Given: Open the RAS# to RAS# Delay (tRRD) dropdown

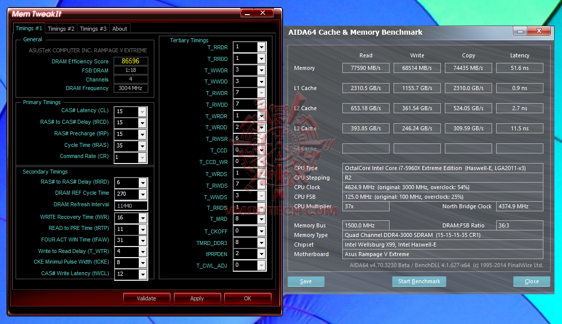Looking at the screenshot, I should pyautogui.click(x=143, y=183).
